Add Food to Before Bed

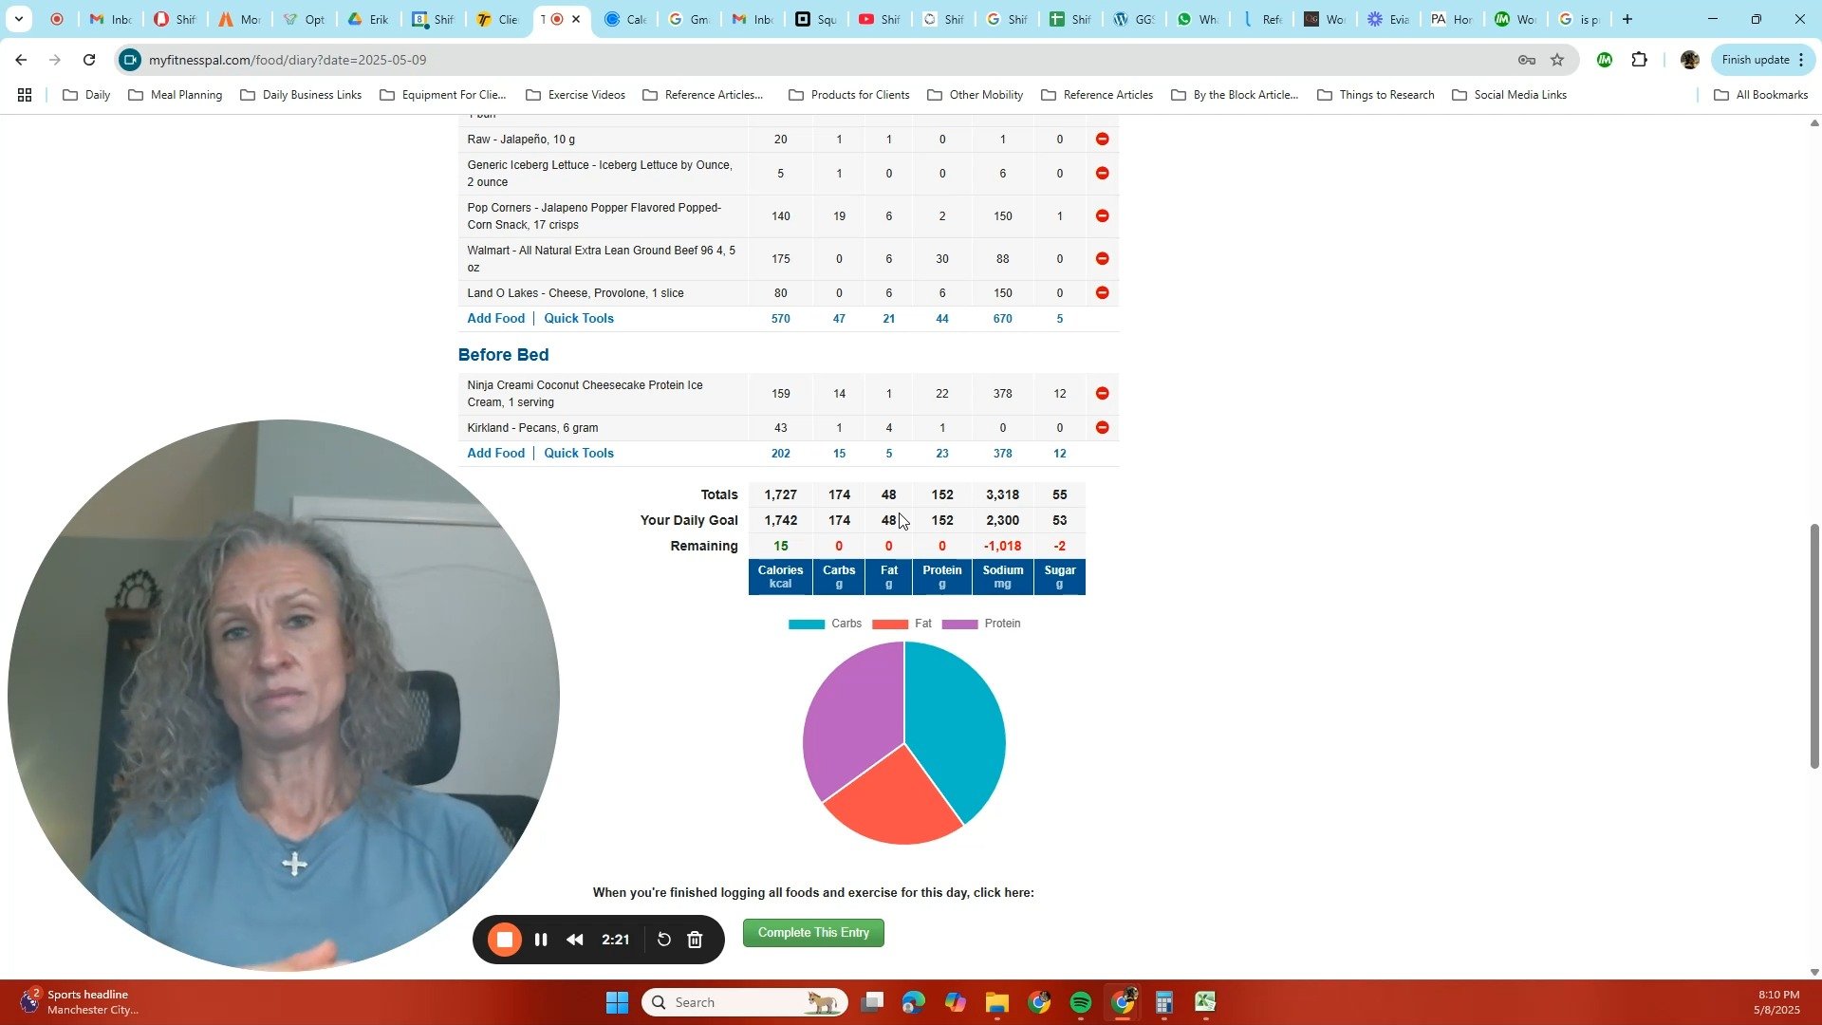tap(495, 454)
